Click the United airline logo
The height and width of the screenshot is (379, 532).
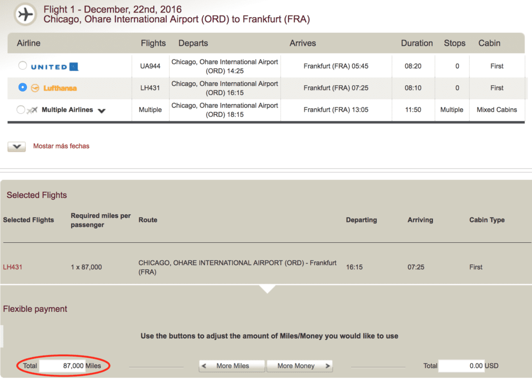[x=55, y=67]
